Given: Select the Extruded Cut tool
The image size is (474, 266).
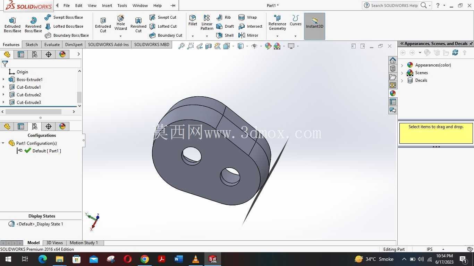Looking at the screenshot, I should (x=103, y=25).
